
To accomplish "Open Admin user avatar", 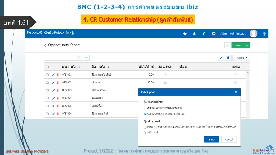I will [253, 34].
